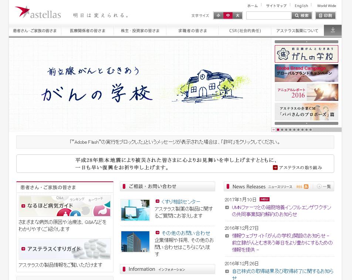Click the main がんの学校 hero banner
This screenshot has height=280, width=352.
pos(140,85)
